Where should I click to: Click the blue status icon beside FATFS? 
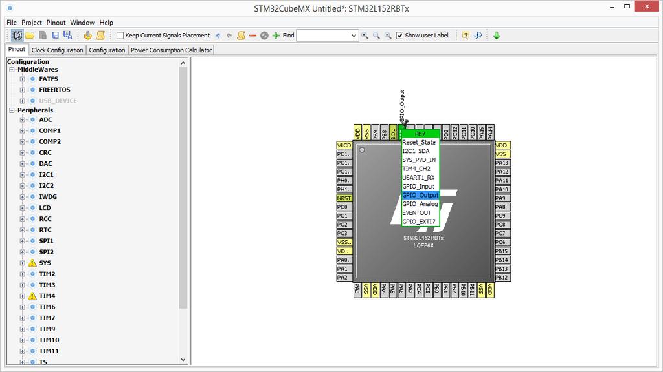pyautogui.click(x=32, y=79)
